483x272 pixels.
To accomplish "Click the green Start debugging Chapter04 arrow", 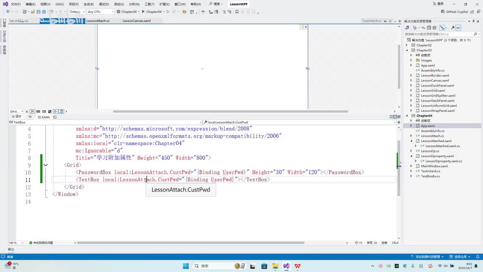I will [143, 12].
